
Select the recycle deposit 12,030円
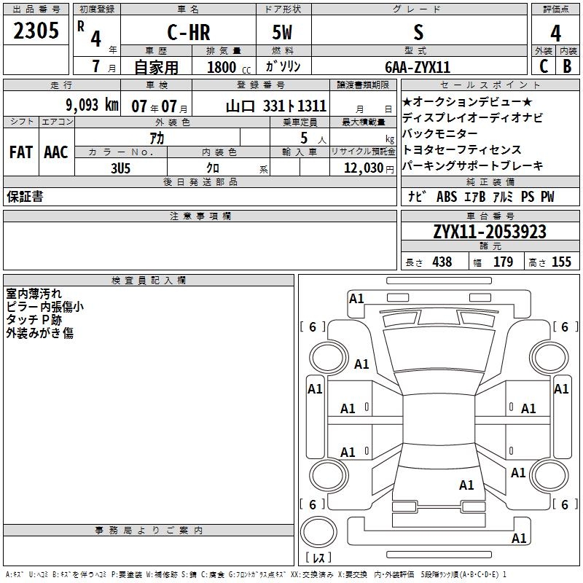tap(369, 168)
